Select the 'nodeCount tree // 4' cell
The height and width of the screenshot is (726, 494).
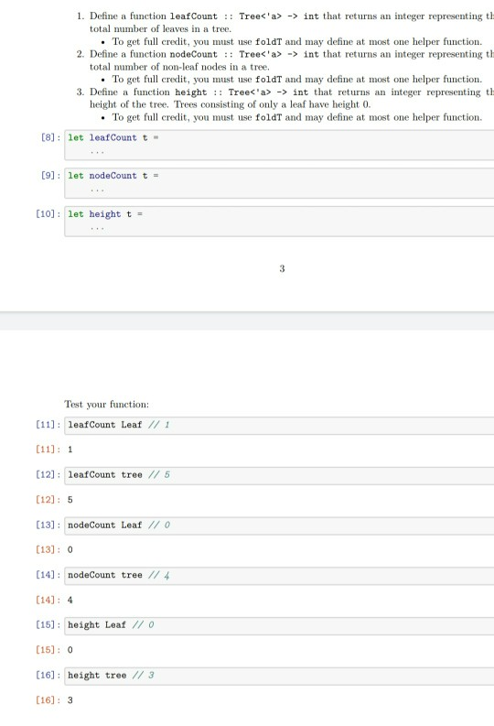279,576
